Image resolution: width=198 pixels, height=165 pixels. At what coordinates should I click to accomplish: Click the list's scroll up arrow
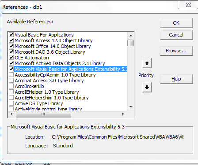click(131, 36)
